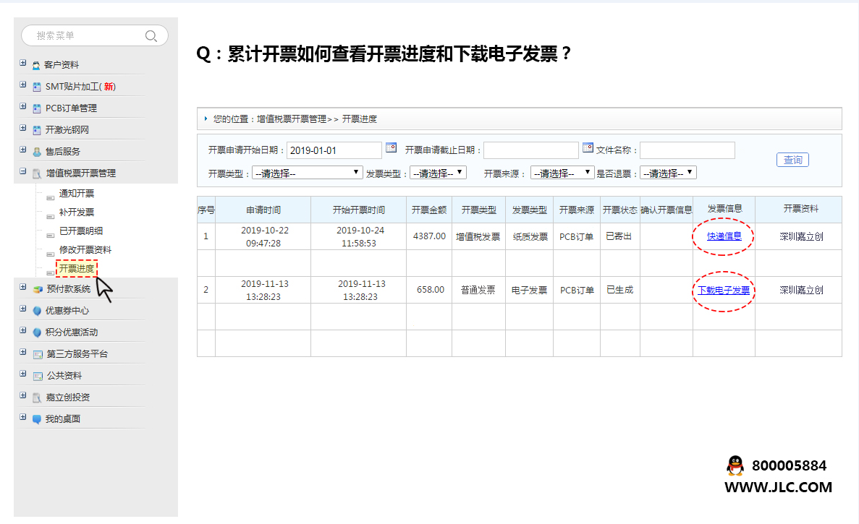Click the 下载电子发票 link
This screenshot has width=859, height=524.
click(x=724, y=291)
